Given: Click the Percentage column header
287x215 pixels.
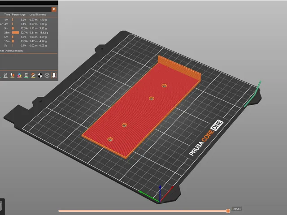Looking at the screenshot, I should coord(19,14).
